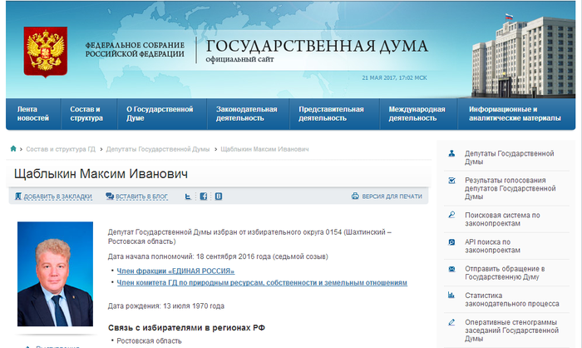This screenshot has height=348, width=582.
Task: Share page on Twitter icon
Action: tap(188, 196)
